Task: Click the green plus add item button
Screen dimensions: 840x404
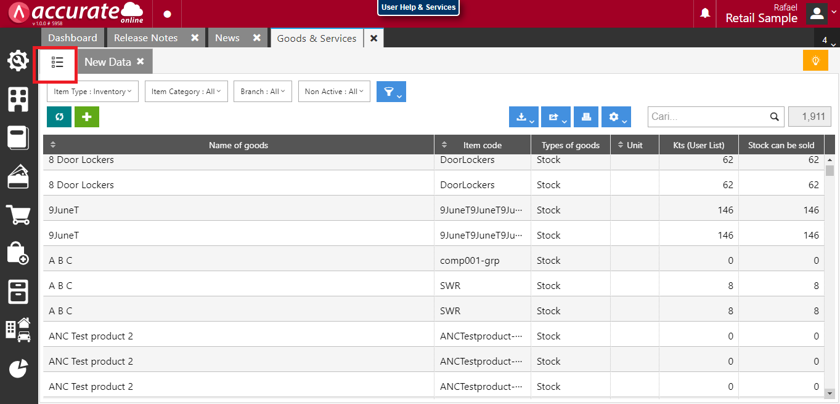Action: pos(87,117)
